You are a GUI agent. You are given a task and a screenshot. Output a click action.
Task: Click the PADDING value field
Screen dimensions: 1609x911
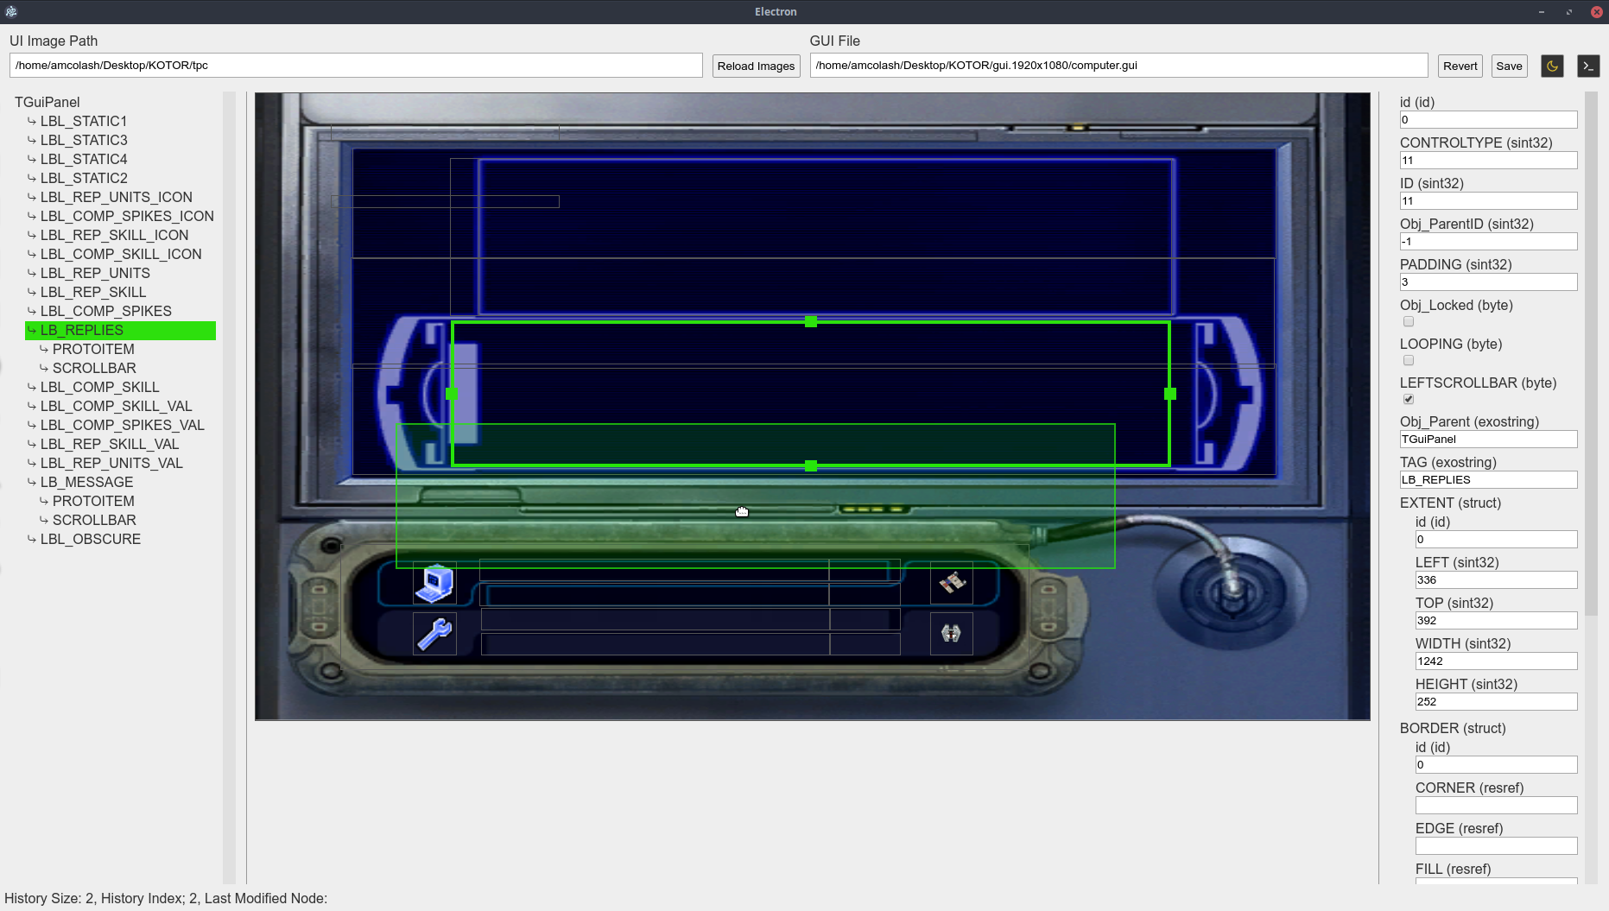[x=1488, y=282]
